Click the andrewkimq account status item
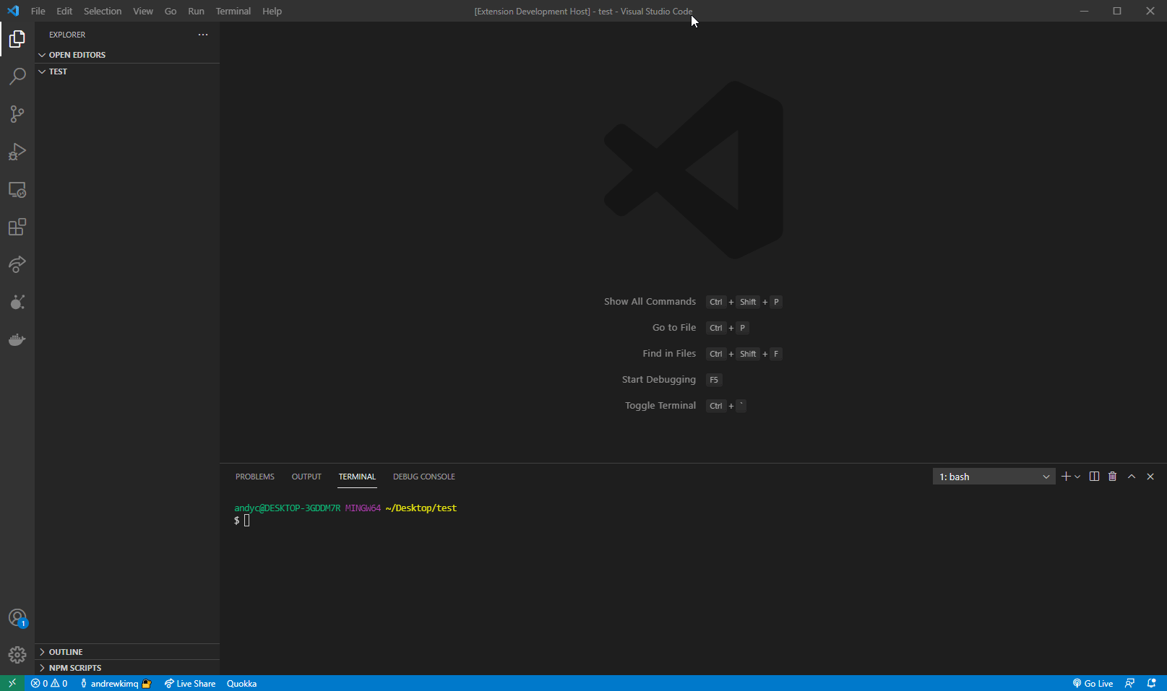 pyautogui.click(x=116, y=683)
